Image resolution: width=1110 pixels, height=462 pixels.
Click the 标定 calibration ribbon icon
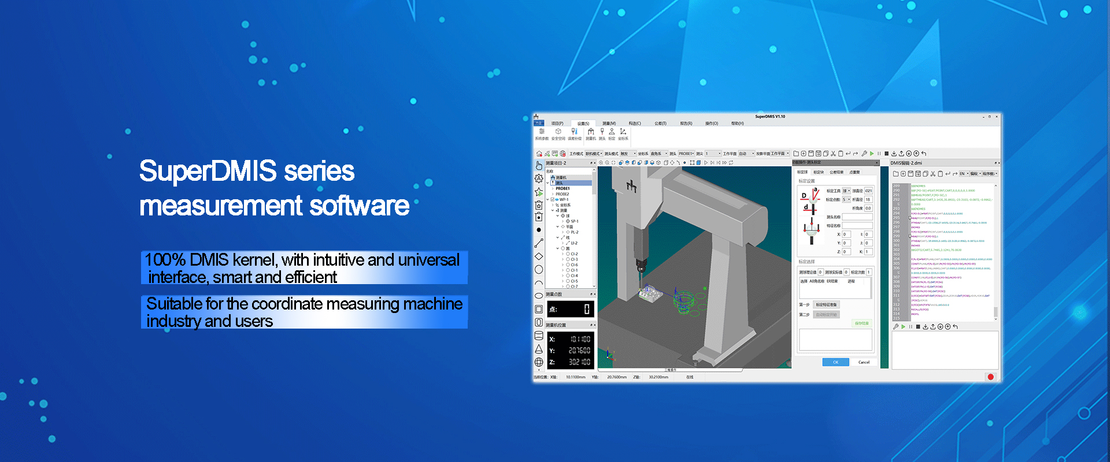point(612,133)
